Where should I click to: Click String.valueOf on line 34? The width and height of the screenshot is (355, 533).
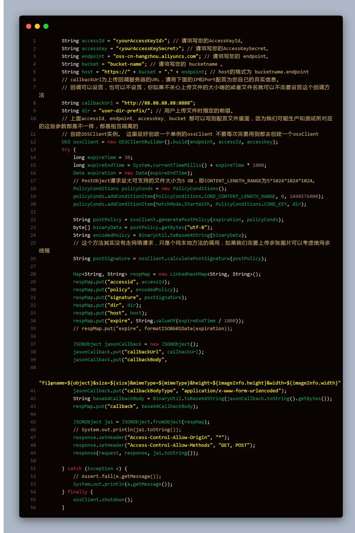point(156,321)
